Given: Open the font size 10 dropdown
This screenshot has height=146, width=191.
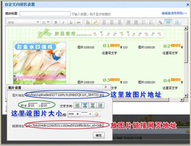Looking at the screenshot, I should point(46,23).
